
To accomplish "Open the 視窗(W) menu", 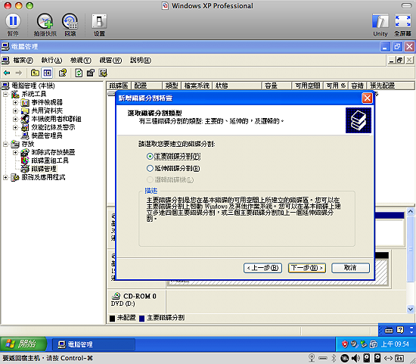I will tap(110, 61).
